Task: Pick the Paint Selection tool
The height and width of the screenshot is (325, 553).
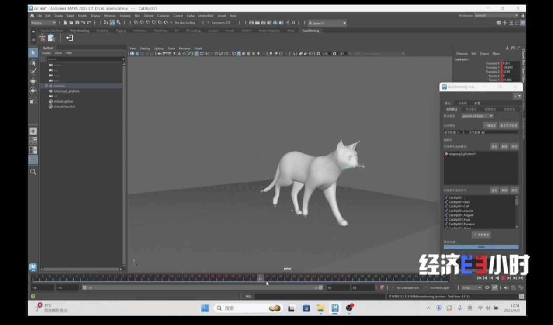Action: pos(33,72)
